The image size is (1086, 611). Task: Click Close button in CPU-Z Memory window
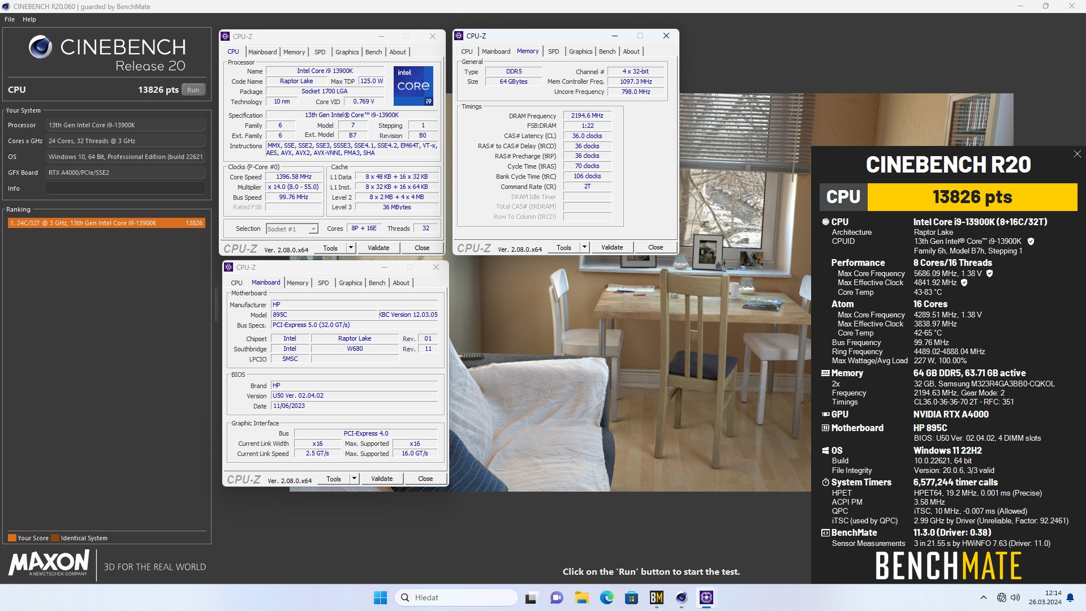(x=656, y=247)
